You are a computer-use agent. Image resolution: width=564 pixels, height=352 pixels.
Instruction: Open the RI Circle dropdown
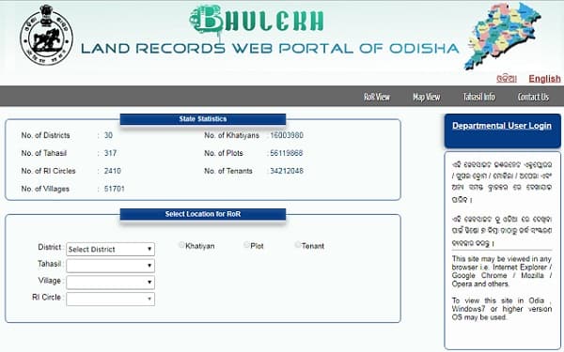(x=110, y=298)
